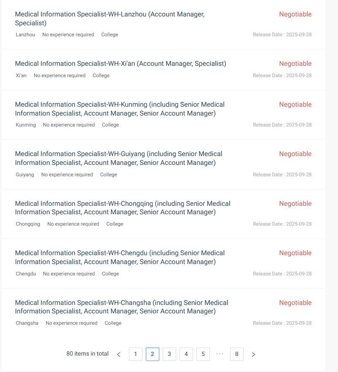Navigate to page 4
This screenshot has height=372, width=338.
(186, 354)
